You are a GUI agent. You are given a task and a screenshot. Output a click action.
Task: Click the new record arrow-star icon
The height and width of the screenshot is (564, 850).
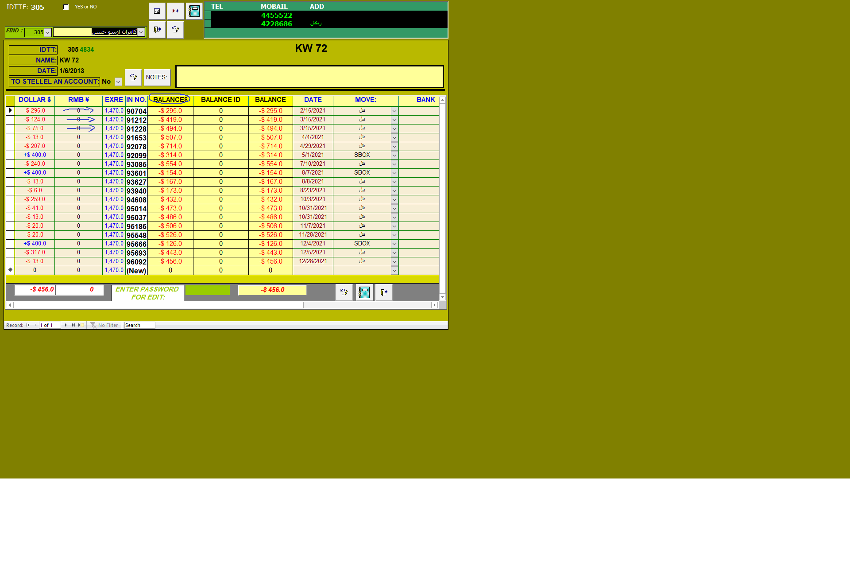click(x=175, y=11)
